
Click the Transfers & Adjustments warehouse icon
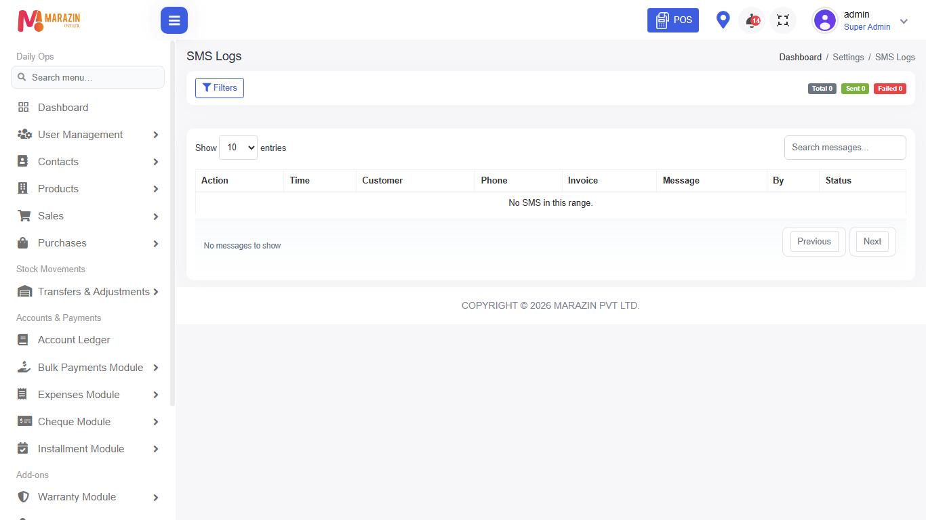pyautogui.click(x=24, y=292)
